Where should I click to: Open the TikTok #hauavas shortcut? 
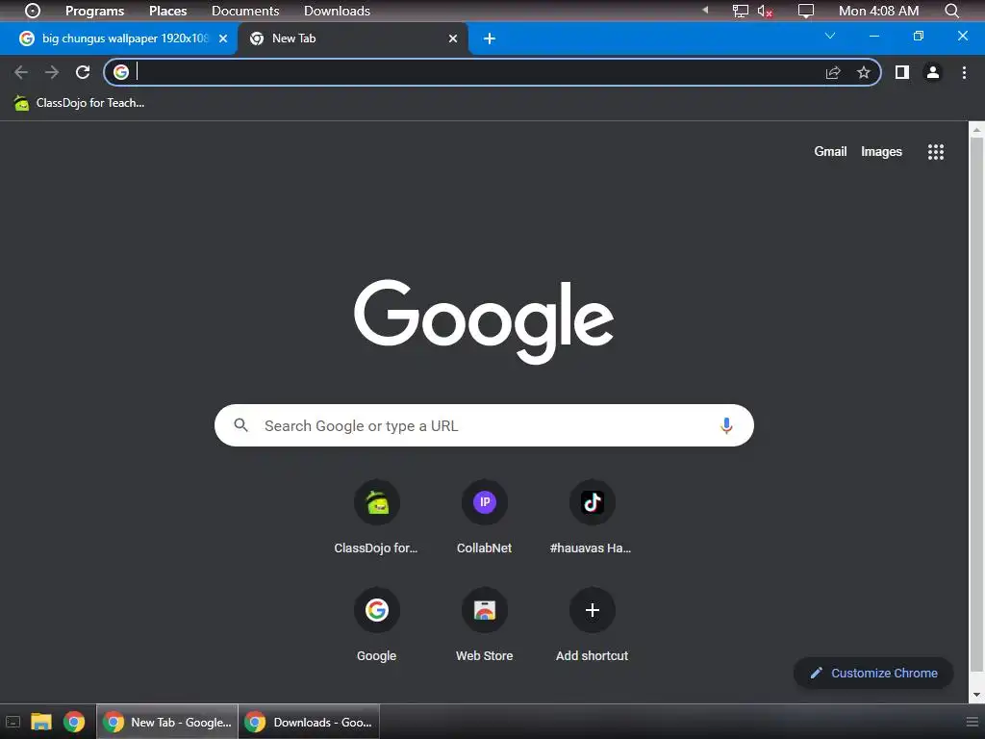pos(592,517)
